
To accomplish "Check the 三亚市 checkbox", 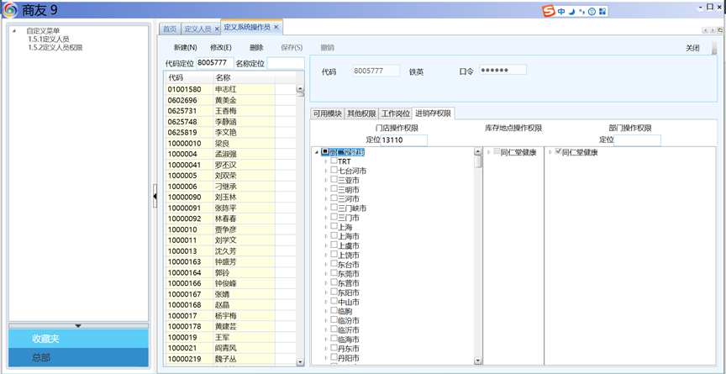I will pos(334,179).
